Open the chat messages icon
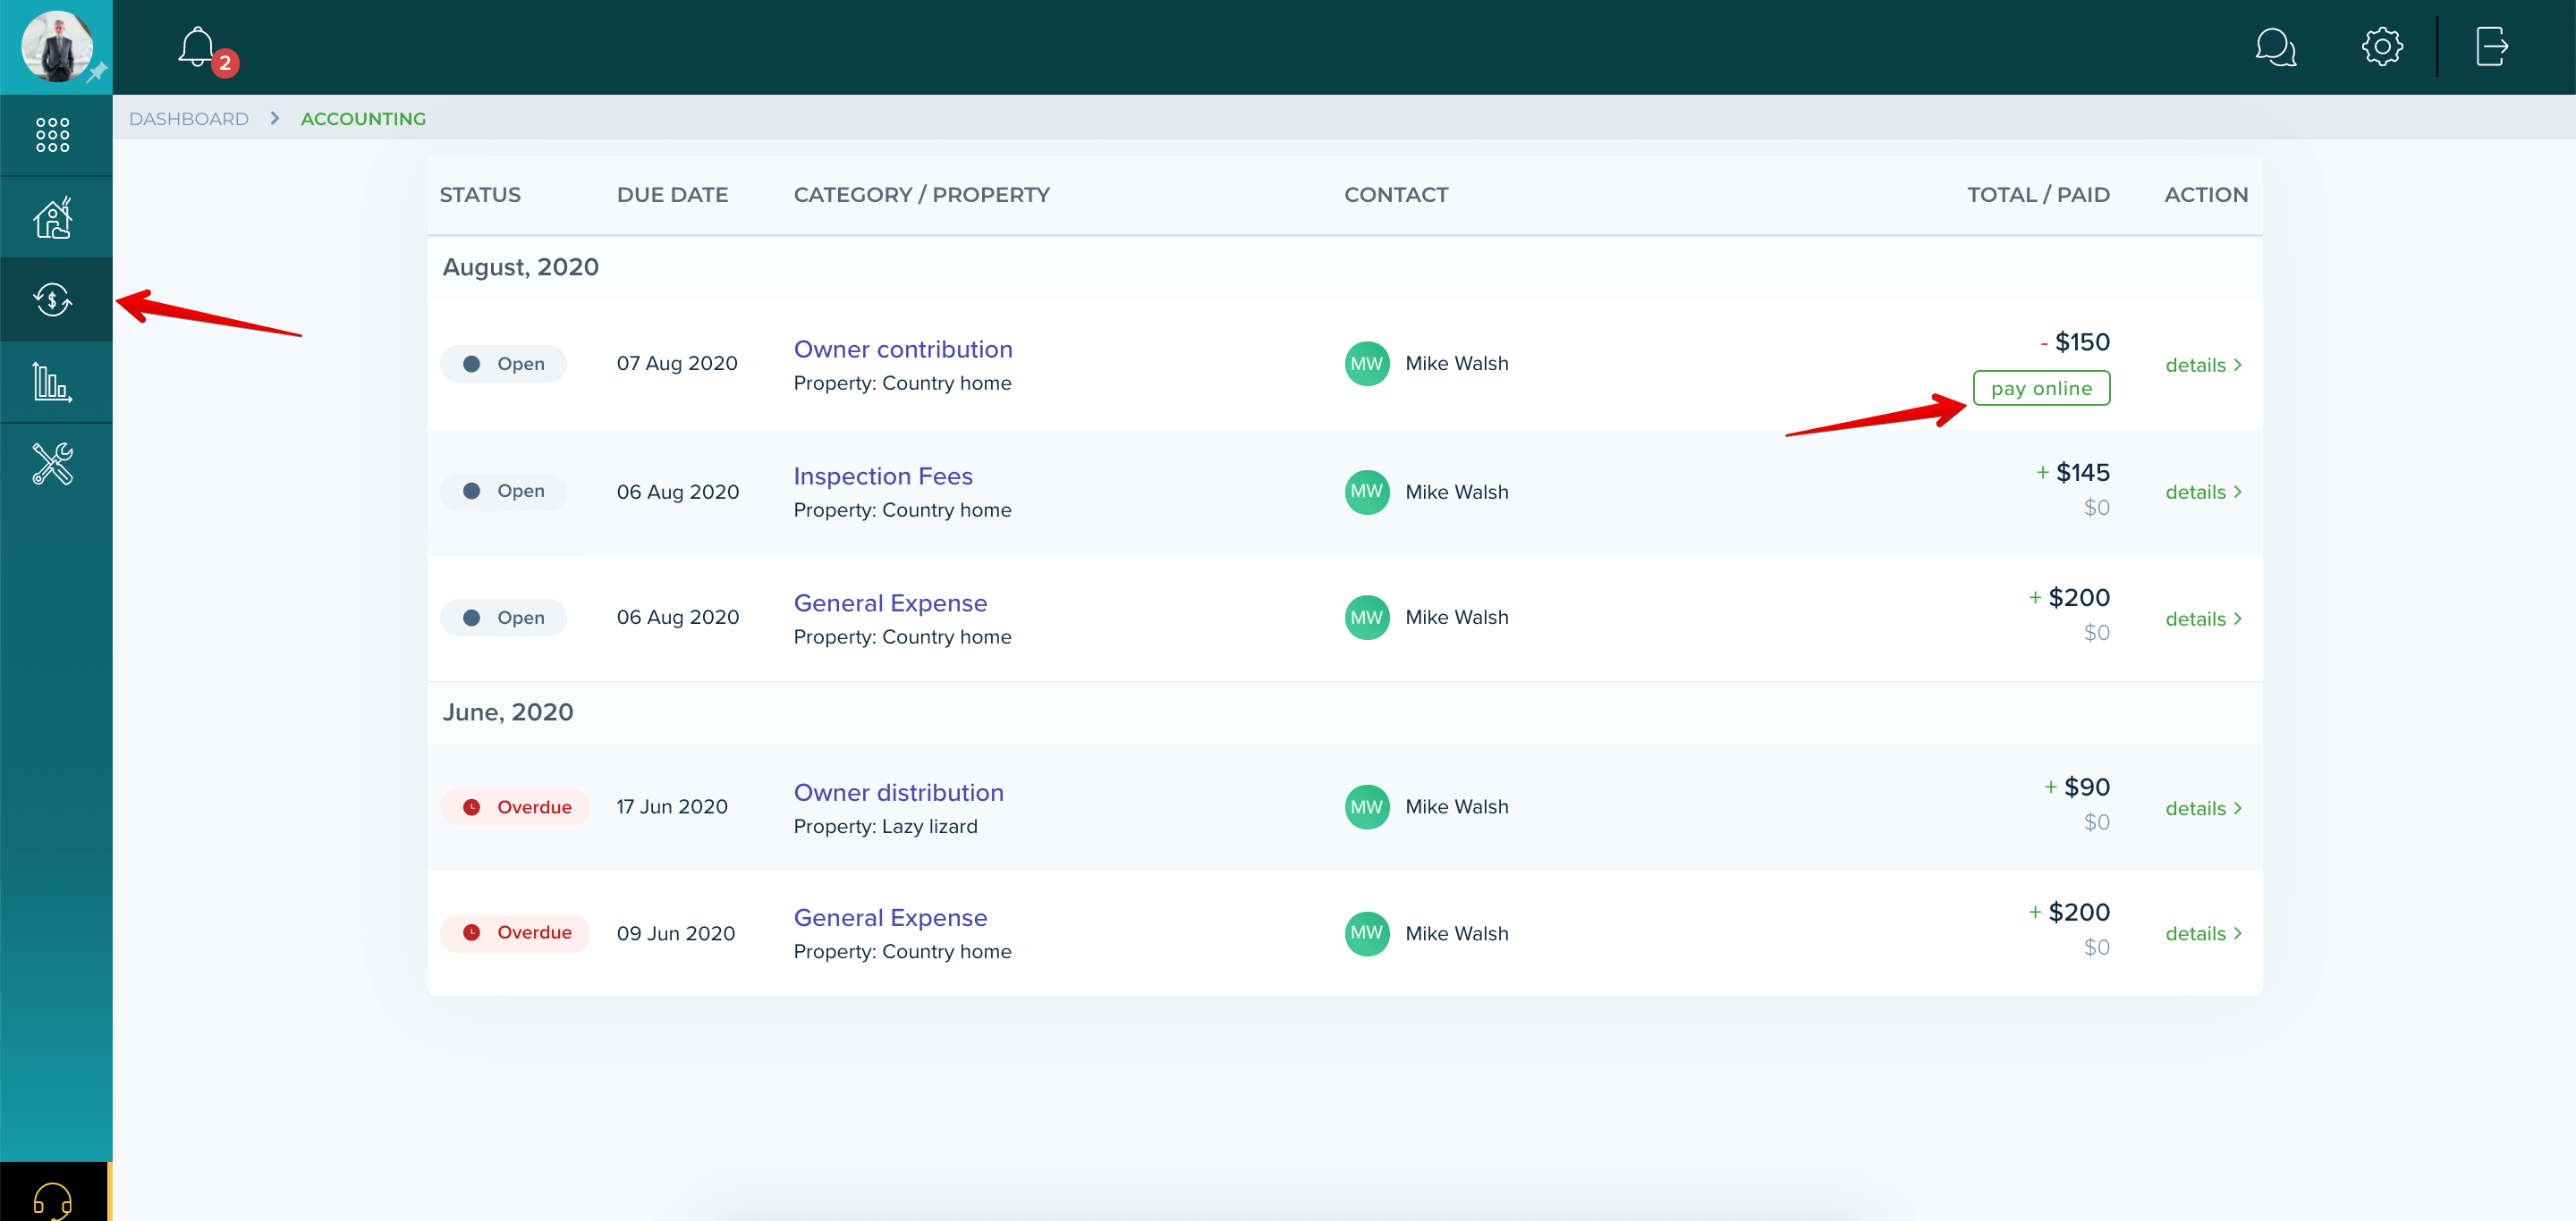The height and width of the screenshot is (1221, 2576). [2275, 47]
